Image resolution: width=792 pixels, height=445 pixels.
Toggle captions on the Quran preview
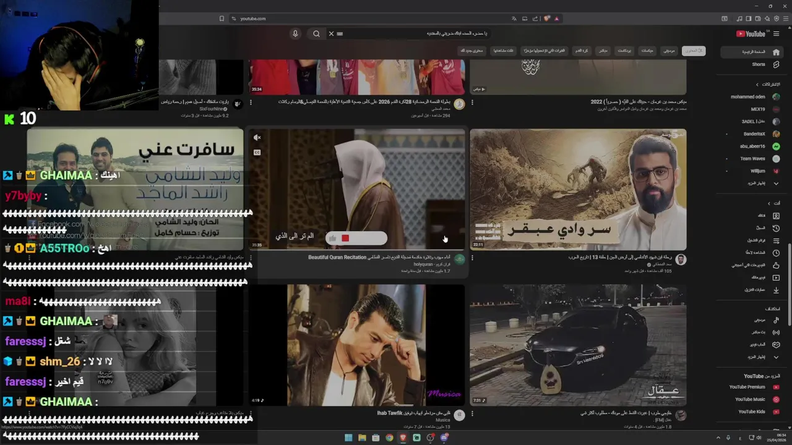point(257,152)
